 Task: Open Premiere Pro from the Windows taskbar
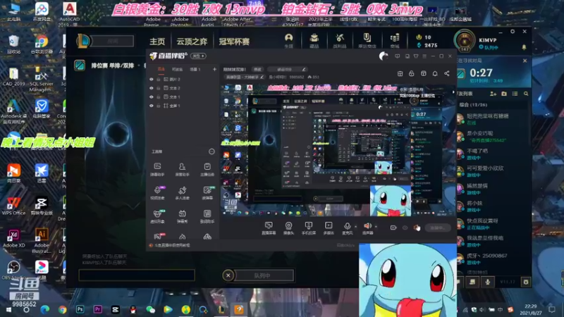(x=97, y=309)
